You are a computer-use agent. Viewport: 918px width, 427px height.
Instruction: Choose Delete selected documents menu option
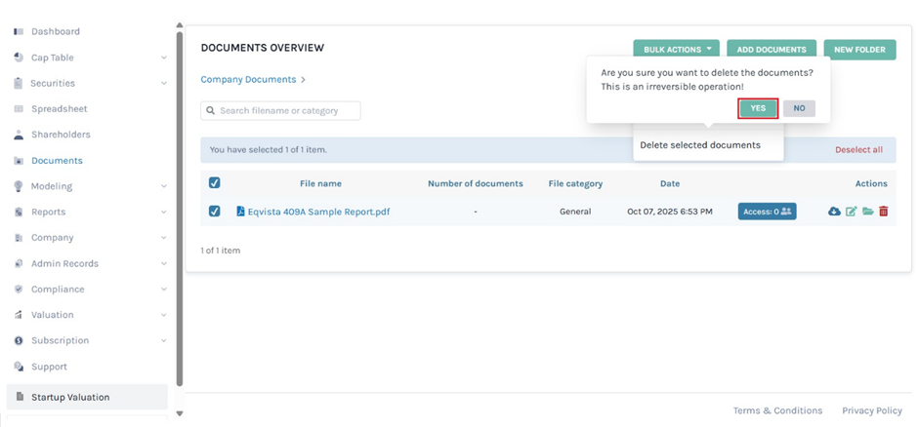pos(699,145)
